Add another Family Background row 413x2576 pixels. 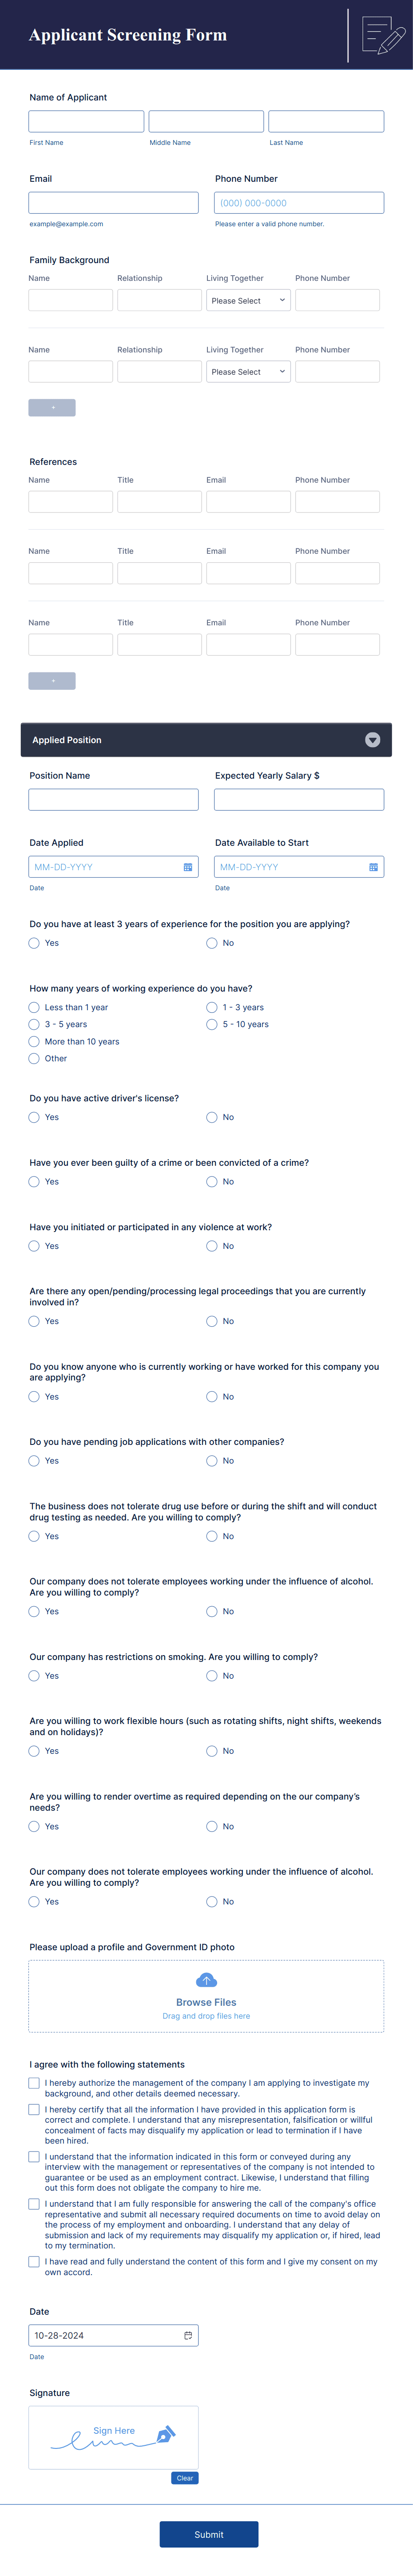(52, 408)
